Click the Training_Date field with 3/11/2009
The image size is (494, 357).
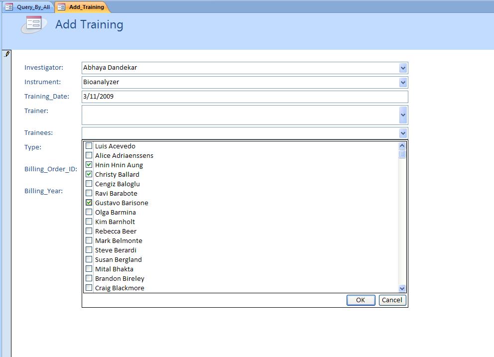pos(245,97)
